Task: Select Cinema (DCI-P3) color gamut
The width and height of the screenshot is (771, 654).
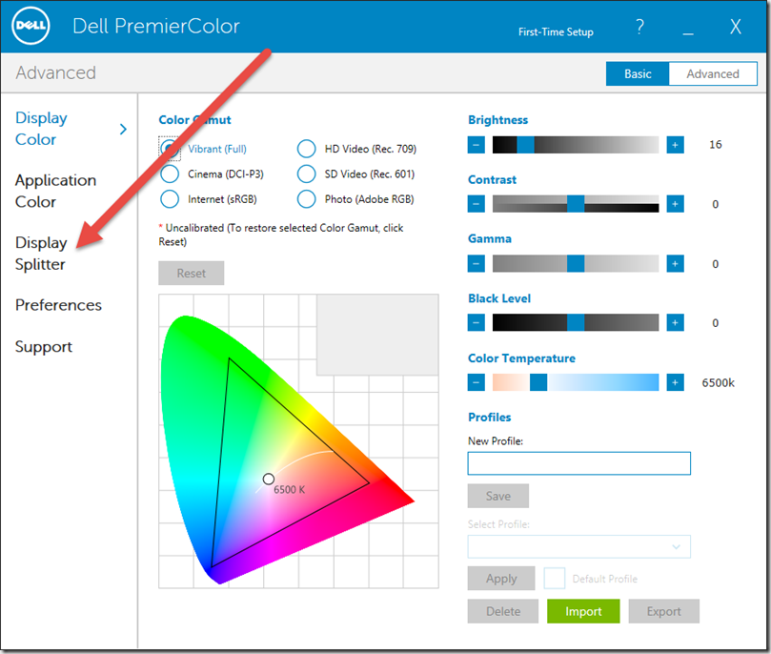Action: click(170, 174)
